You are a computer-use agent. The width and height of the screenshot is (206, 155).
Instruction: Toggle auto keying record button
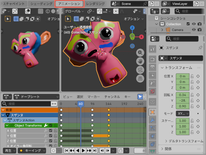[54, 150]
